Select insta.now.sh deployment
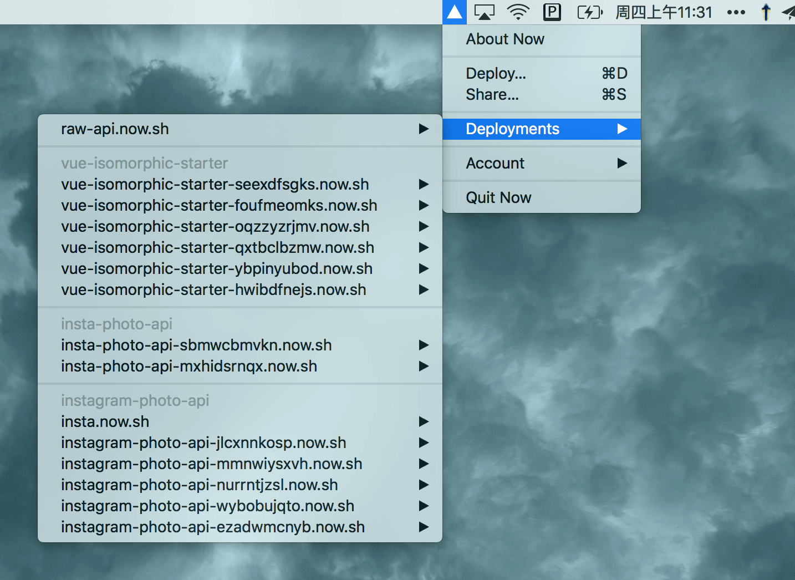795x580 pixels. tap(240, 422)
